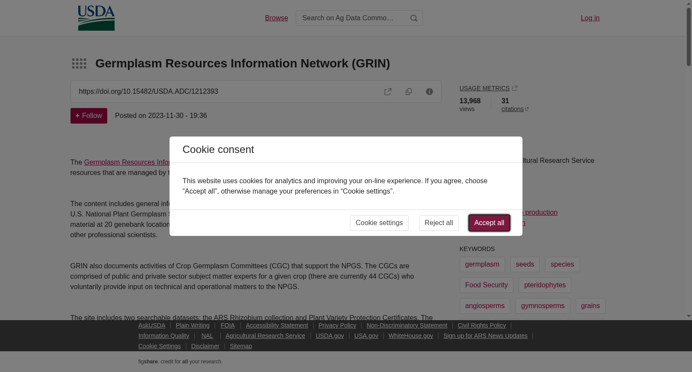Viewport: 692px width, 372px height.
Task: Click the DOI URL text
Action: (148, 92)
